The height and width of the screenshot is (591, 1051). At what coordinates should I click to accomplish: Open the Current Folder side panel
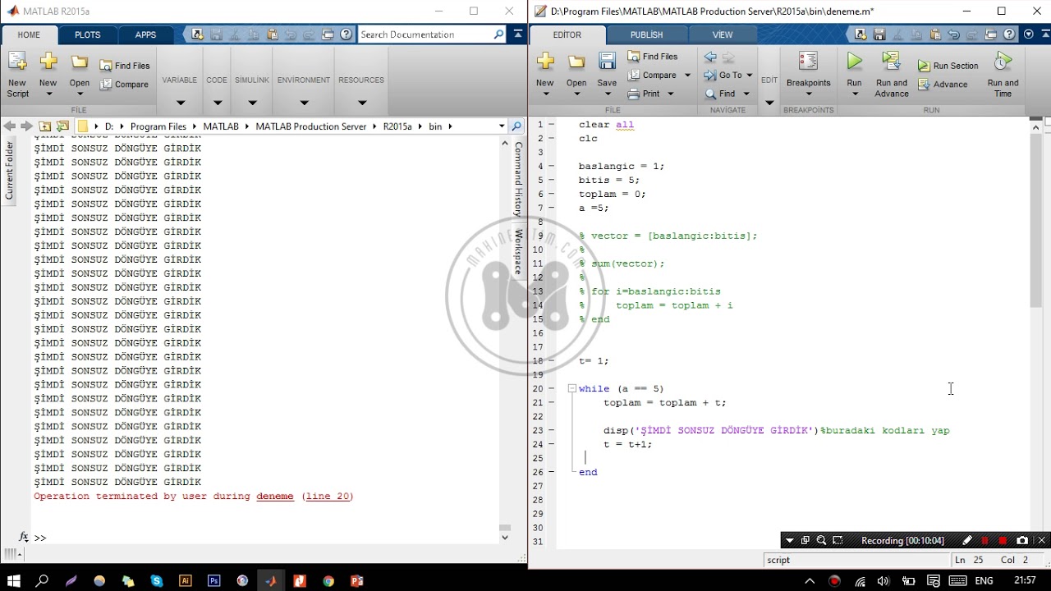9,171
